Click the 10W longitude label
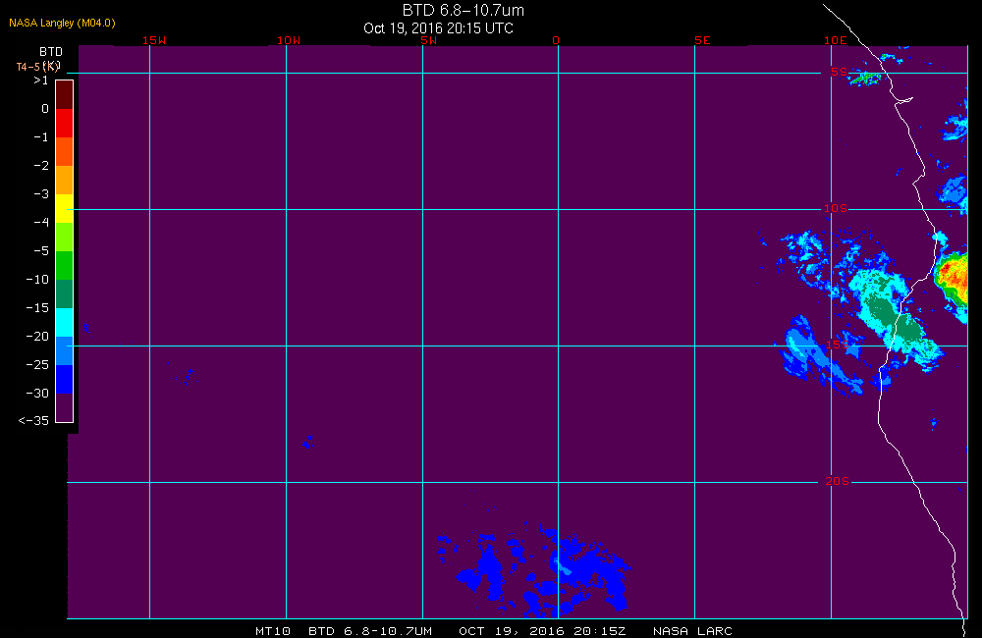The width and height of the screenshot is (982, 638). pyautogui.click(x=289, y=40)
